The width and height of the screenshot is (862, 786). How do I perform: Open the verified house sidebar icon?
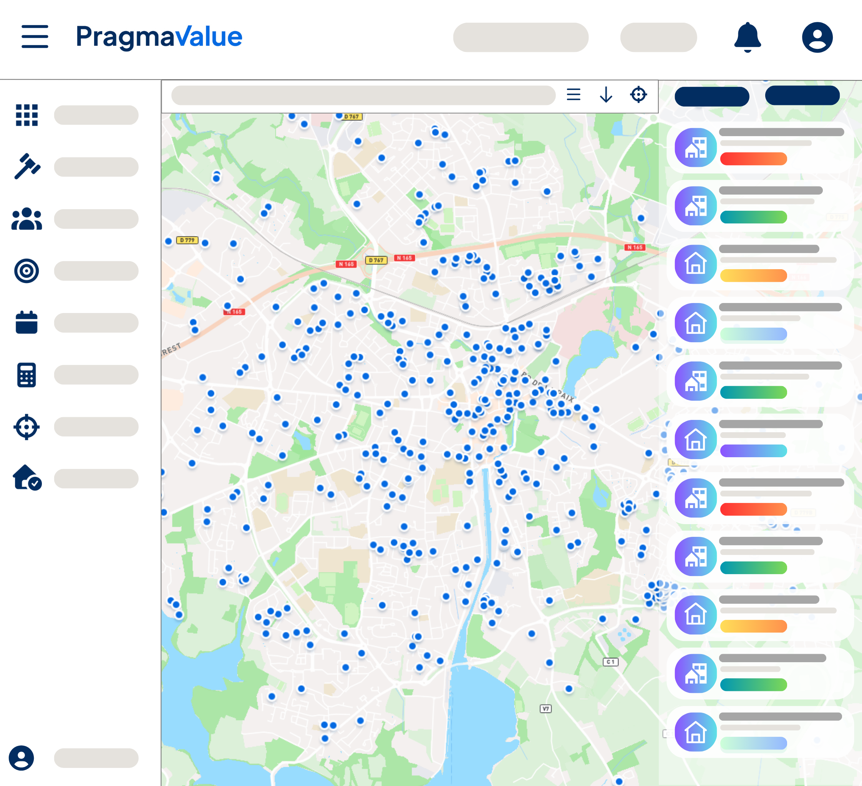click(27, 478)
